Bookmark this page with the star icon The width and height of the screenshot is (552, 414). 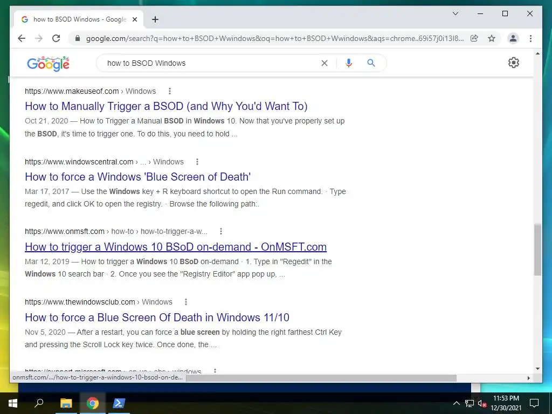[492, 38]
